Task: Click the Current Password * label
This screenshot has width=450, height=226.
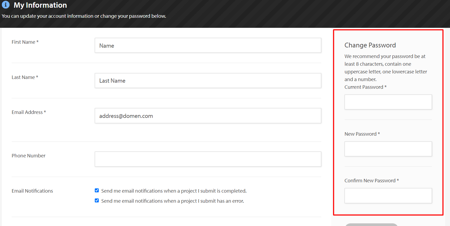Action: [366, 87]
